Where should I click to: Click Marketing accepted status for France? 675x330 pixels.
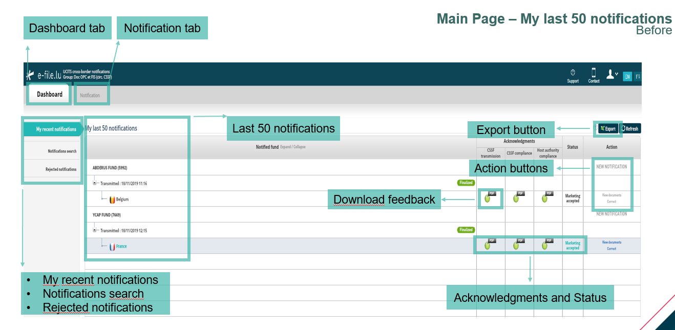573,246
